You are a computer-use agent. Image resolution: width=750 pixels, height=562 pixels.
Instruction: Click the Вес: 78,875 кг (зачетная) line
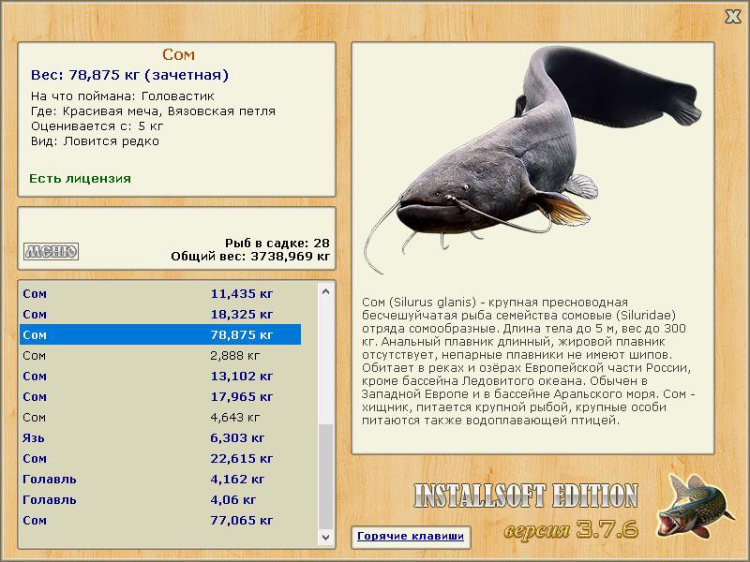coord(129,75)
